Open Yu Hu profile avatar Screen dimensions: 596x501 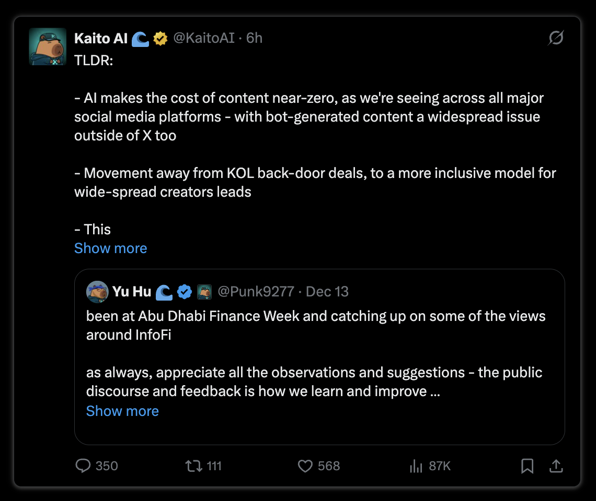click(x=97, y=292)
